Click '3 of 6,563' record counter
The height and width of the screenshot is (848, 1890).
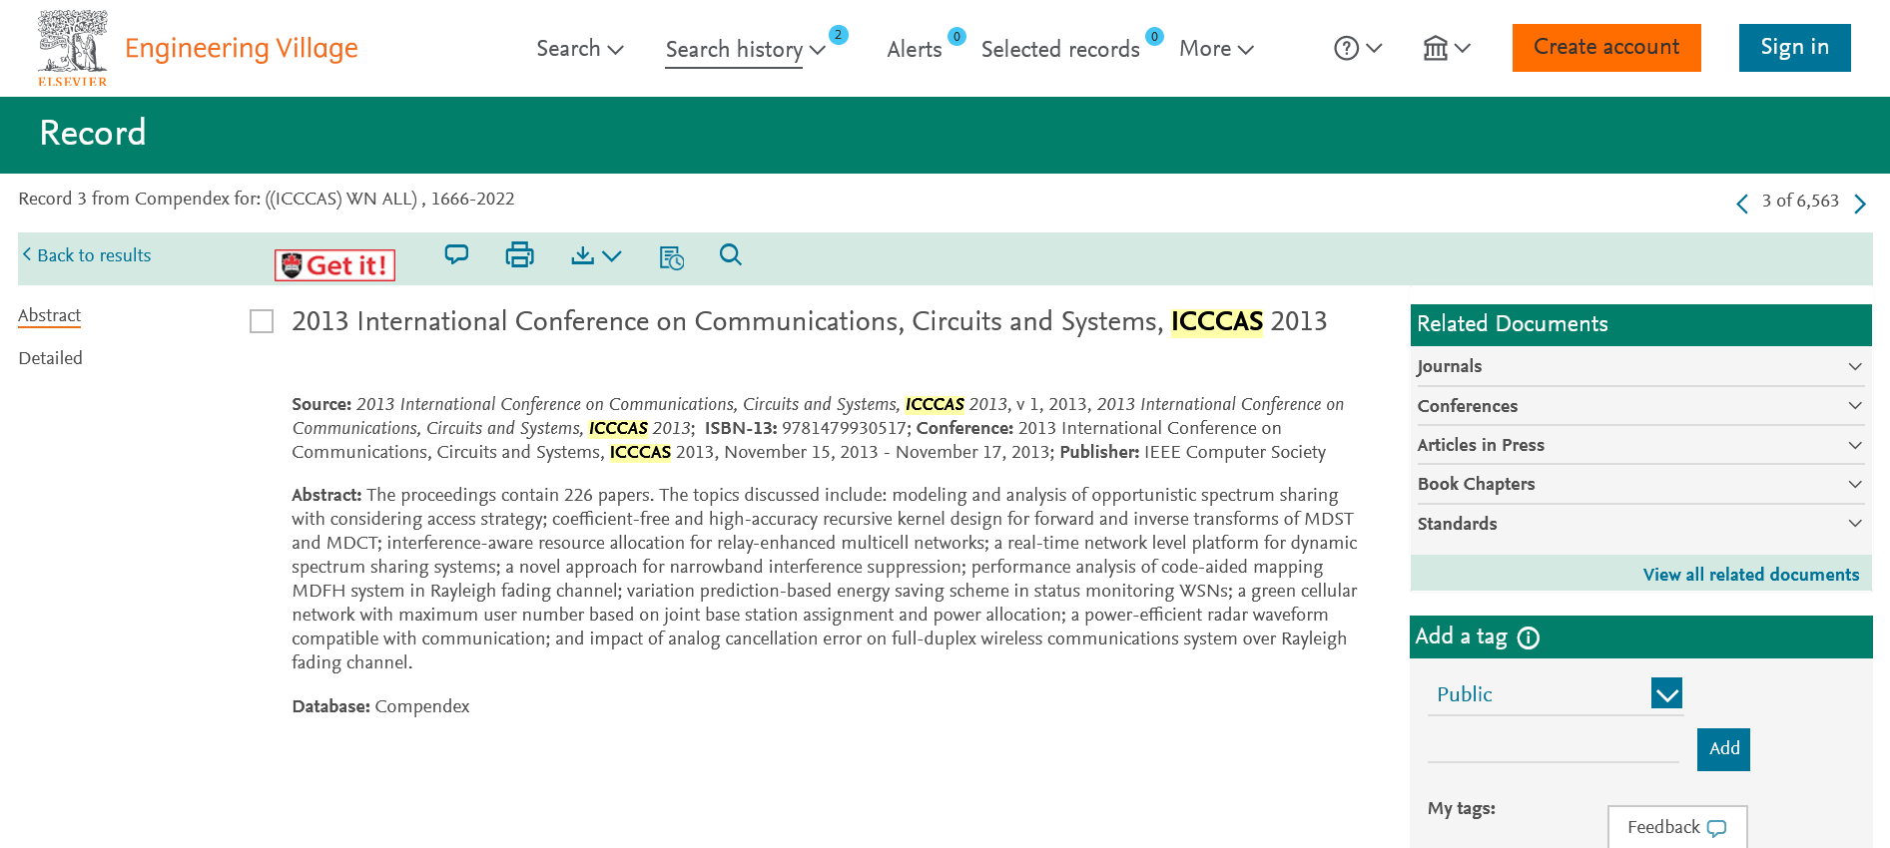(x=1800, y=201)
